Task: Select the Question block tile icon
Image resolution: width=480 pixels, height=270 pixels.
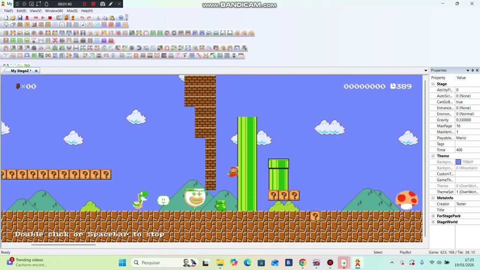Action: click(27, 24)
